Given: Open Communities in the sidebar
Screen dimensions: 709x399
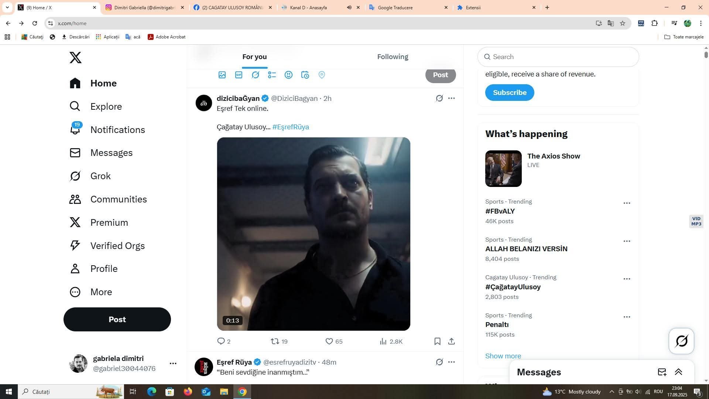Looking at the screenshot, I should 108,199.
